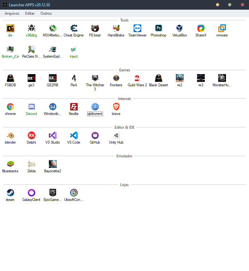The image size is (249, 271).
Task: Open MSI Afterburner icon
Action: 53,28
